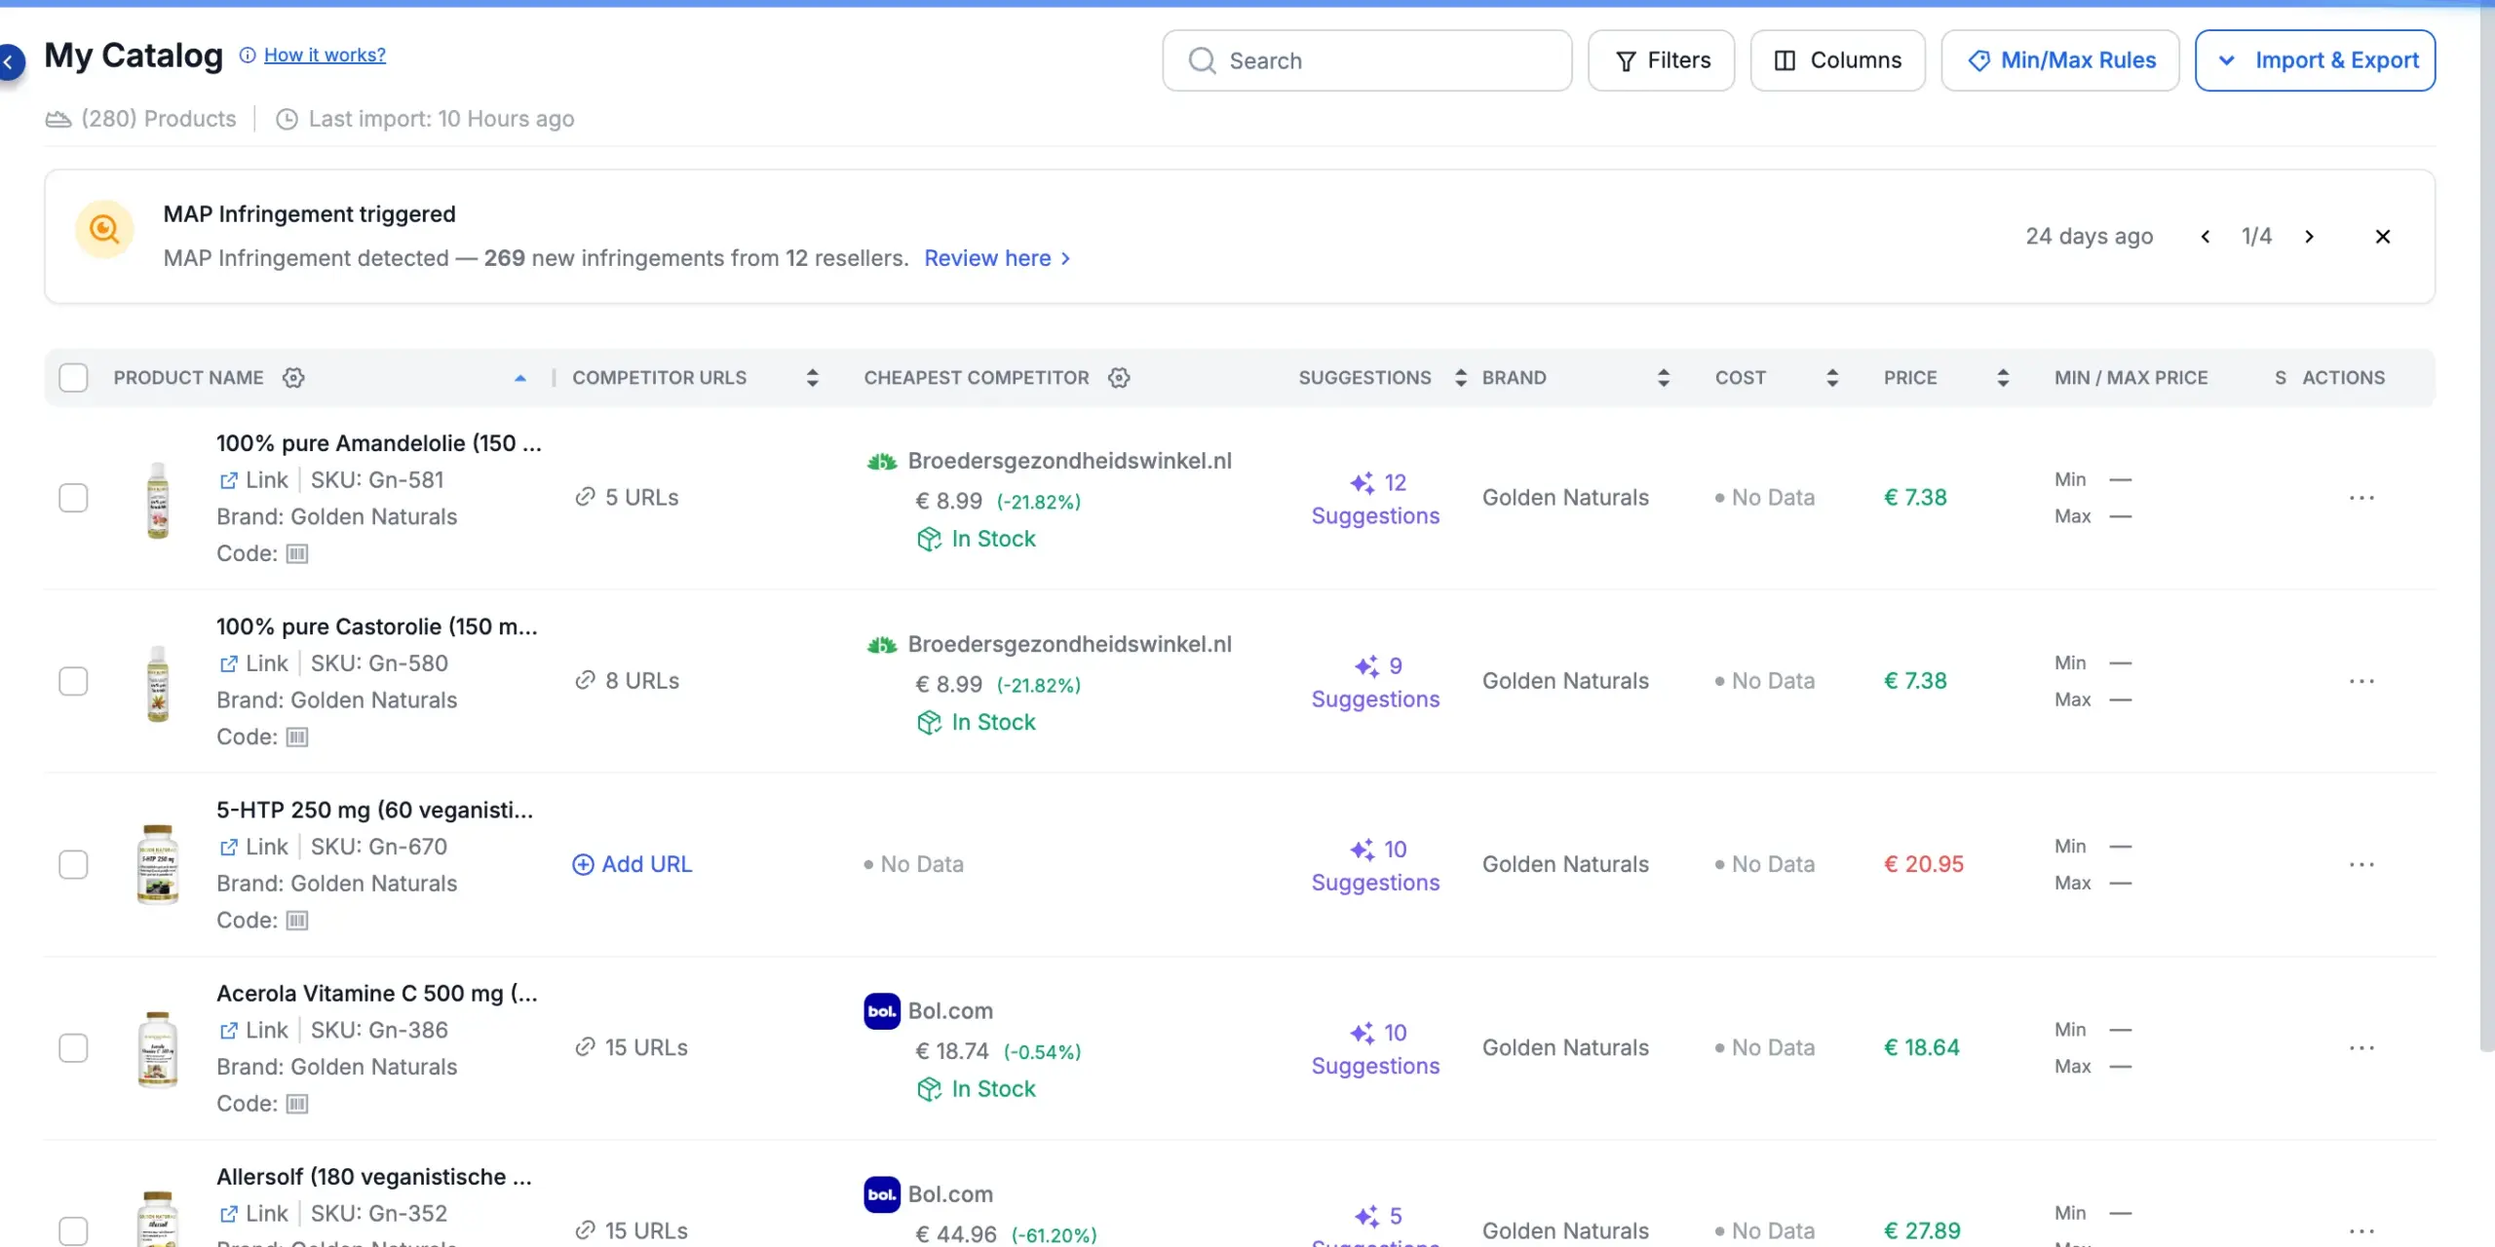Open more actions for 5-HTP row
2495x1247 pixels.
click(x=2361, y=864)
